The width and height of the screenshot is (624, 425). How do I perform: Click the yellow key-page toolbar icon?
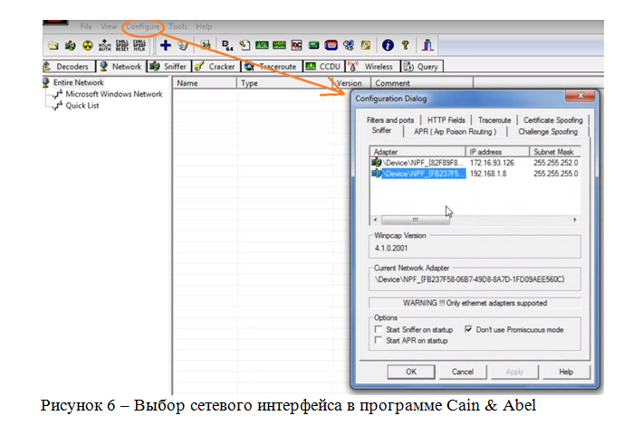(x=366, y=45)
